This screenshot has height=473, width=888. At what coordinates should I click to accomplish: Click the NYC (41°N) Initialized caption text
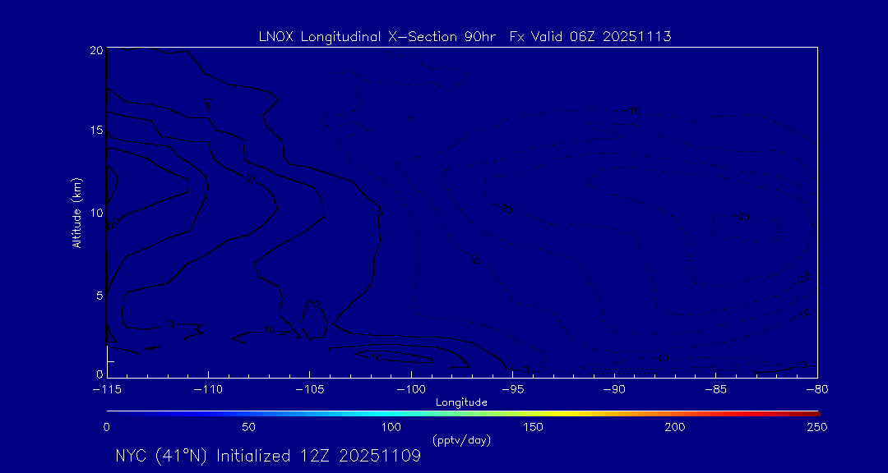(268, 456)
